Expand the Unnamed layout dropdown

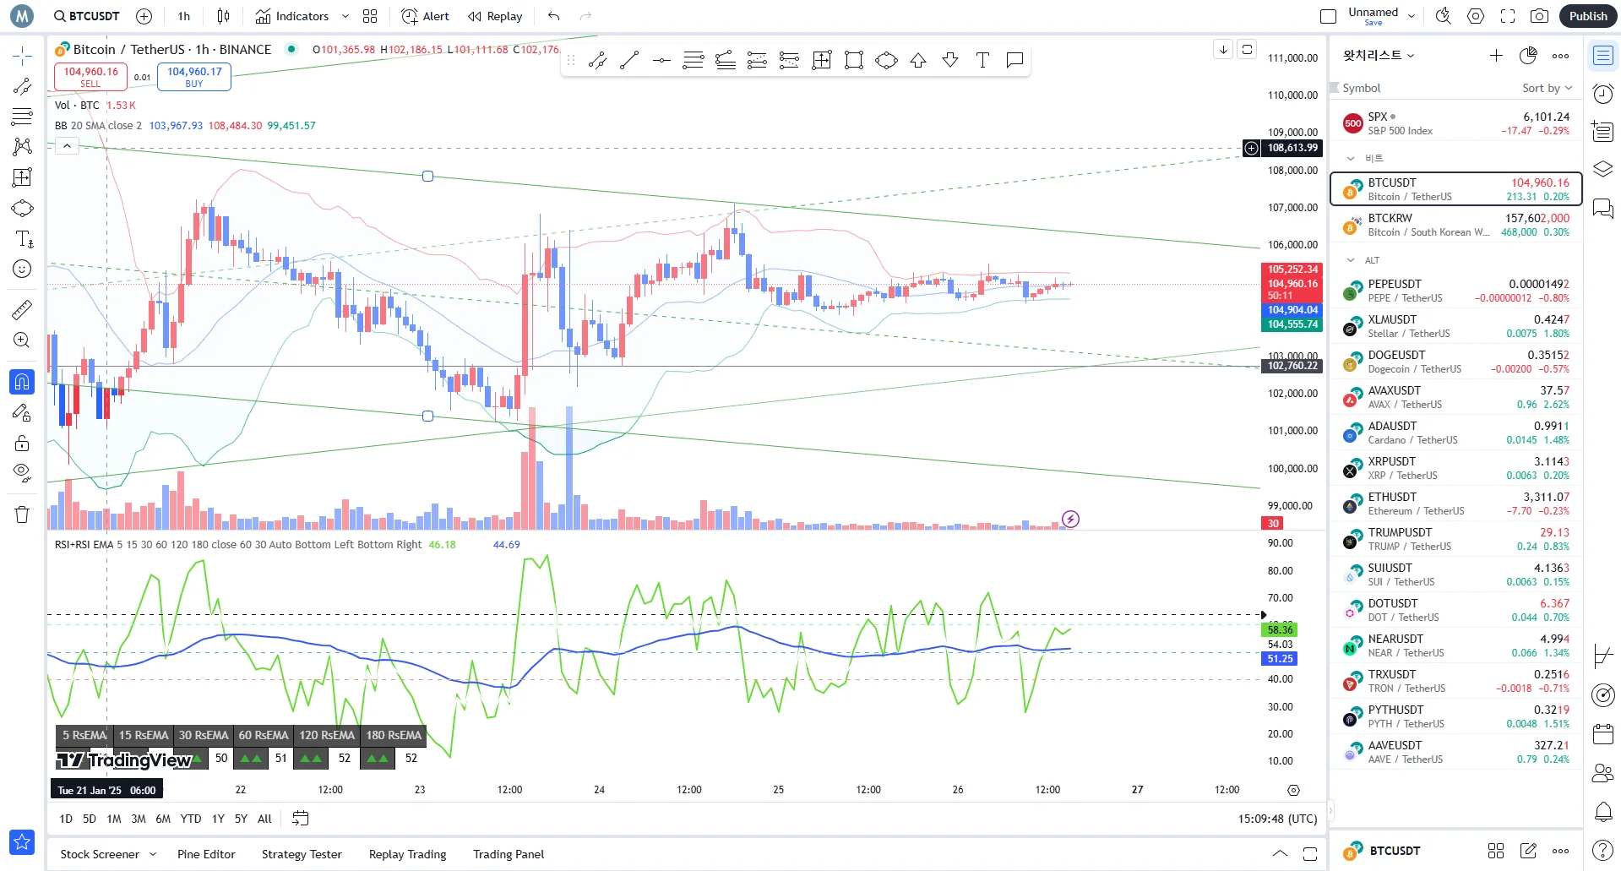click(x=1412, y=16)
